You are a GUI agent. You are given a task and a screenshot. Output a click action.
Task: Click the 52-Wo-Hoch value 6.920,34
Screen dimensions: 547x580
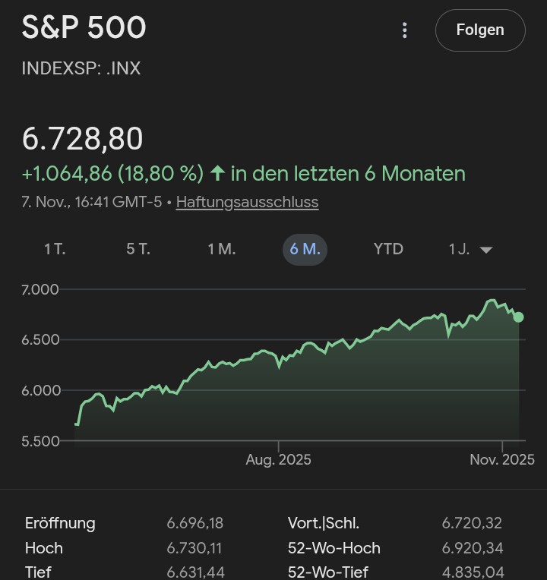tap(472, 548)
